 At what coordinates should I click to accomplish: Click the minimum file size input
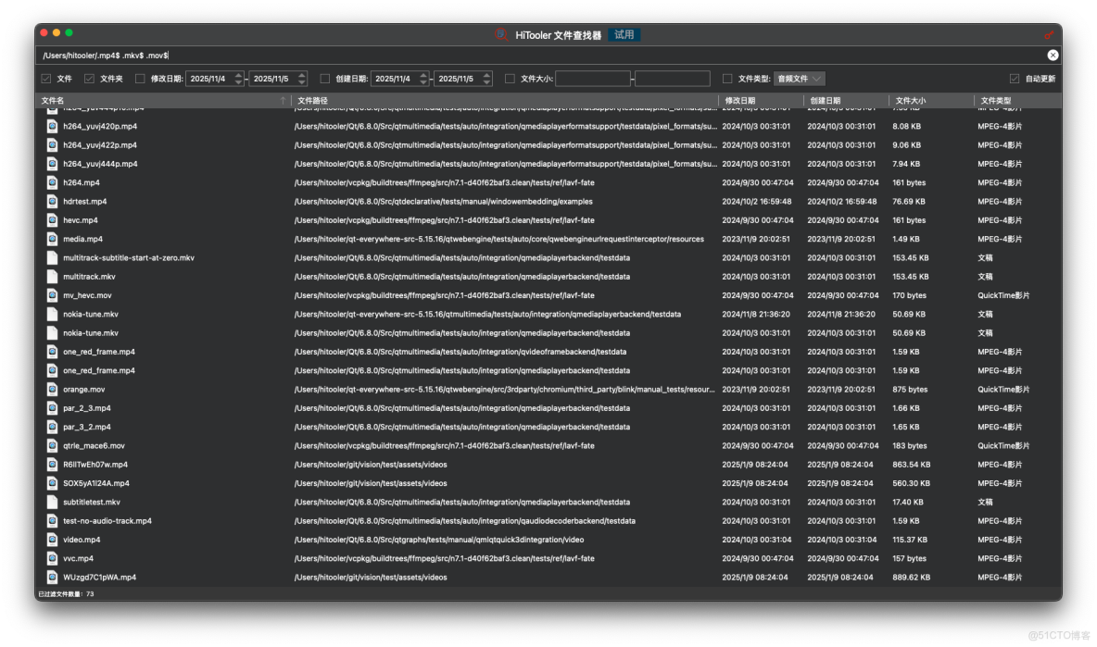tap(593, 79)
